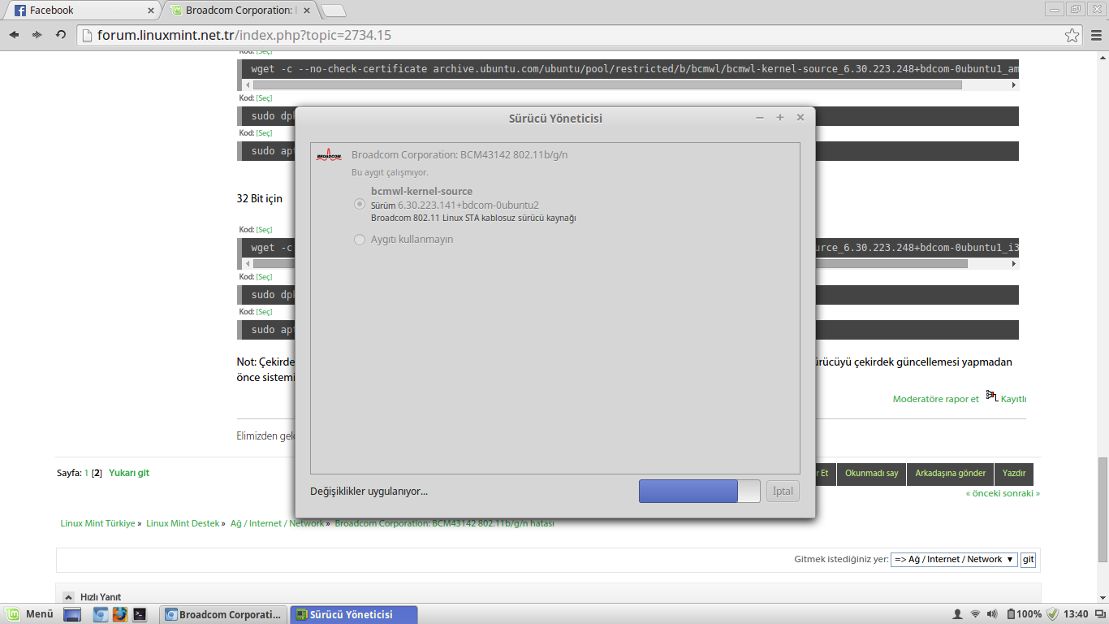Click the '32 Bit için' heading text
Viewport: 1109px width, 624px height.
point(260,198)
